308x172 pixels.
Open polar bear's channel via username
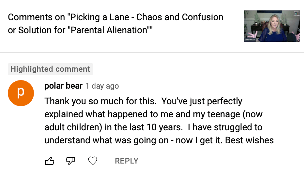tap(63, 86)
